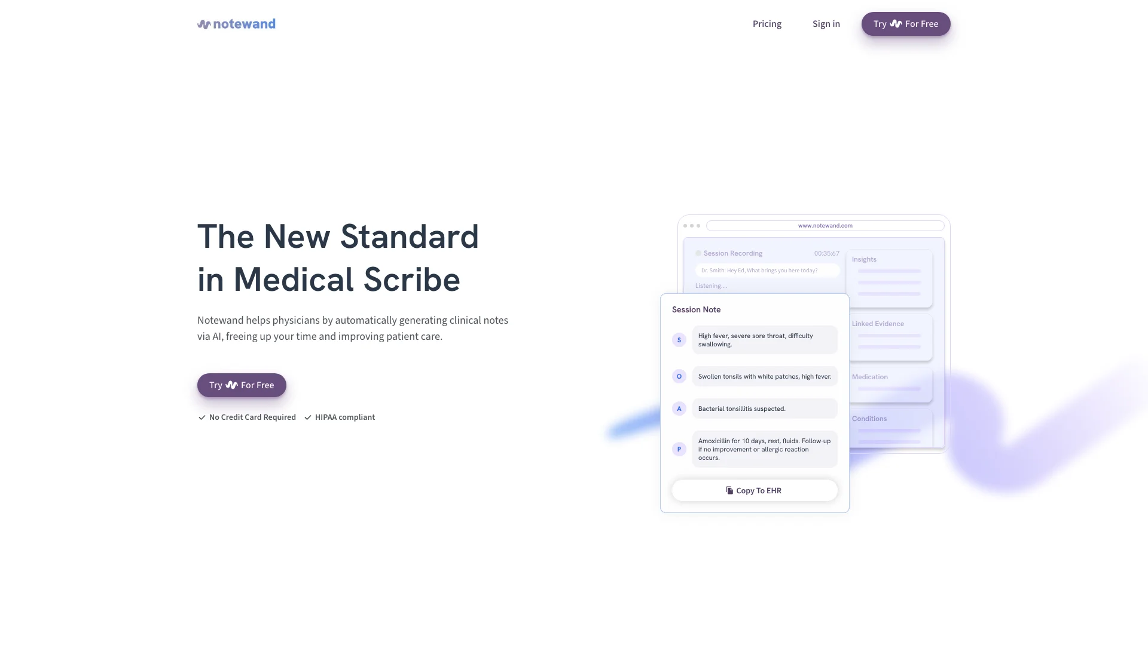Click the Notewand logo icon
Viewport: 1148px width, 645px height.
[x=203, y=24]
